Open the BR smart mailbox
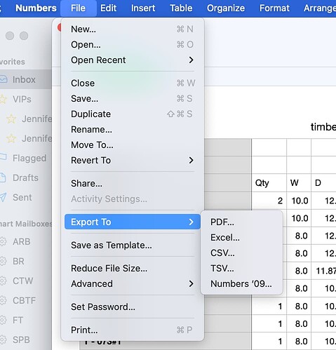Image resolution: width=336 pixels, height=350 pixels. click(25, 261)
